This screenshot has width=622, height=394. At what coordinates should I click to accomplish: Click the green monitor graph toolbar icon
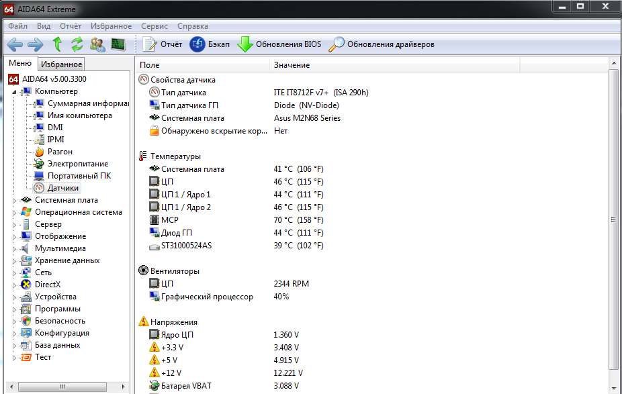118,45
